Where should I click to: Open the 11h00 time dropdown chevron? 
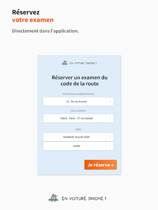(x=110, y=146)
